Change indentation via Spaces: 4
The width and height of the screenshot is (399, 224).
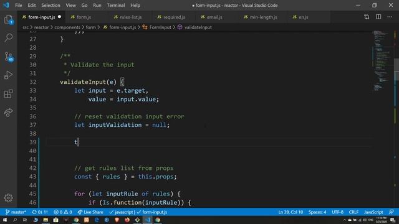pos(317,212)
